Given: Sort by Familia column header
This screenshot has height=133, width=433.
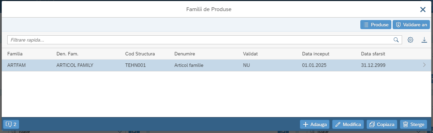Looking at the screenshot, I should 15,54.
